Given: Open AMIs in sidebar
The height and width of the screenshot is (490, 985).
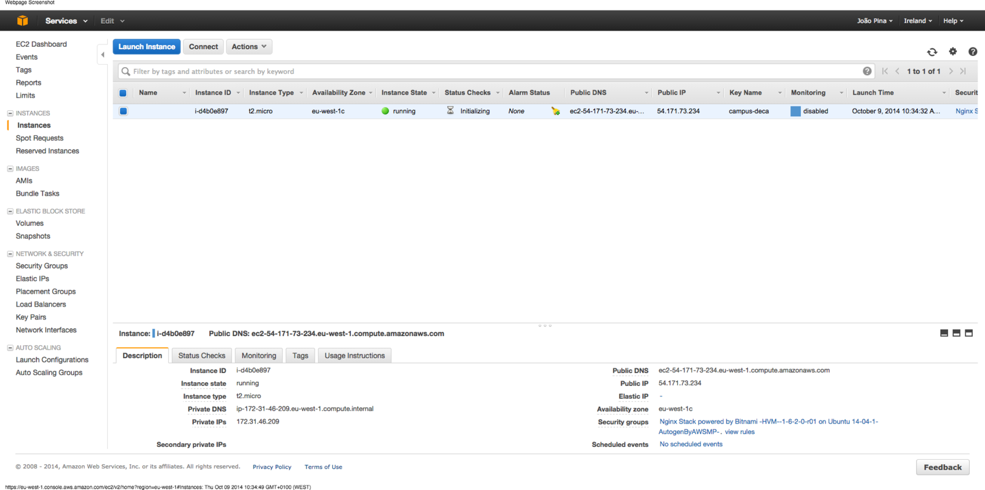Looking at the screenshot, I should 24,181.
